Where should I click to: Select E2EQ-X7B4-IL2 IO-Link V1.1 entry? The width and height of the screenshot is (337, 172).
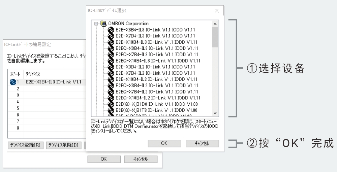[x=157, y=92]
